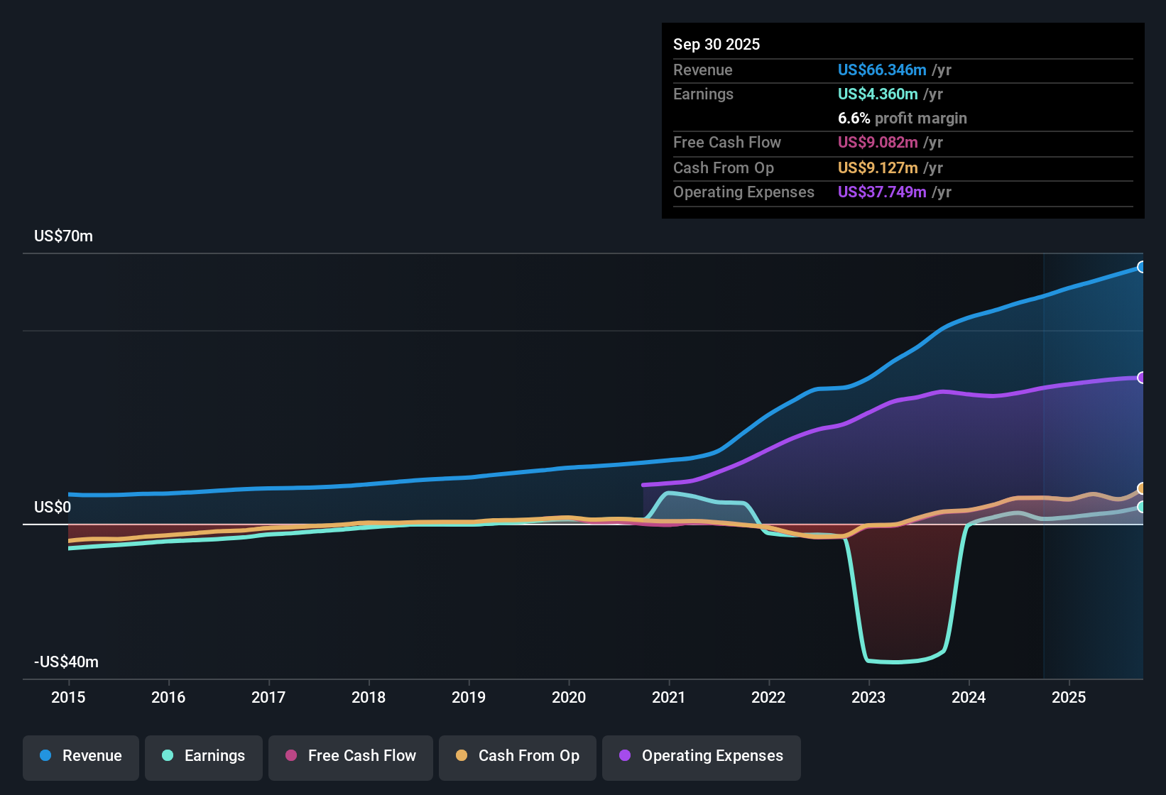Select the Cash From Op endpoint circle marker
Viewport: 1166px width, 795px height.
pyautogui.click(x=1141, y=490)
